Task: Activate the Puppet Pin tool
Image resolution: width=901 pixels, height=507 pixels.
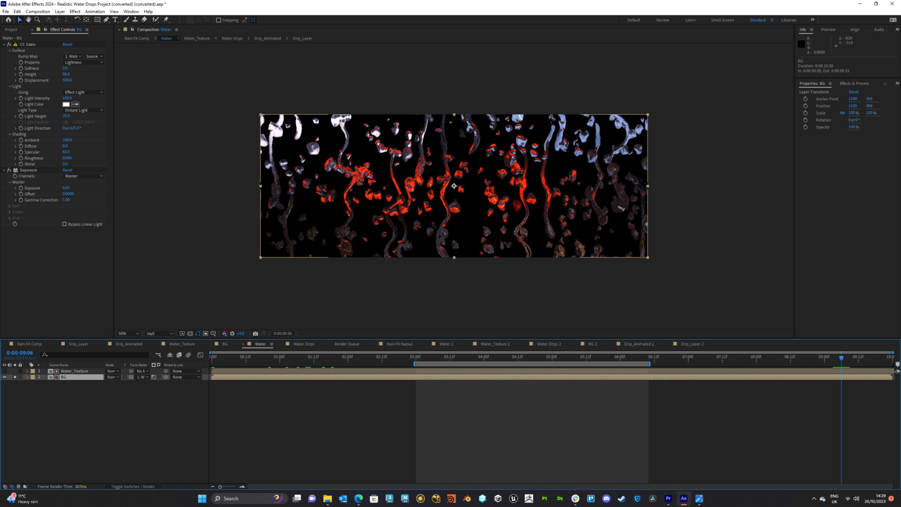Action: pyautogui.click(x=166, y=20)
